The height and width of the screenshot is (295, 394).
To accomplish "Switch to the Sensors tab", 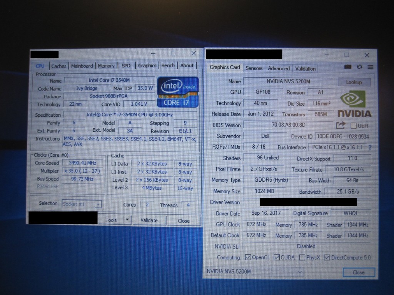I will (254, 68).
